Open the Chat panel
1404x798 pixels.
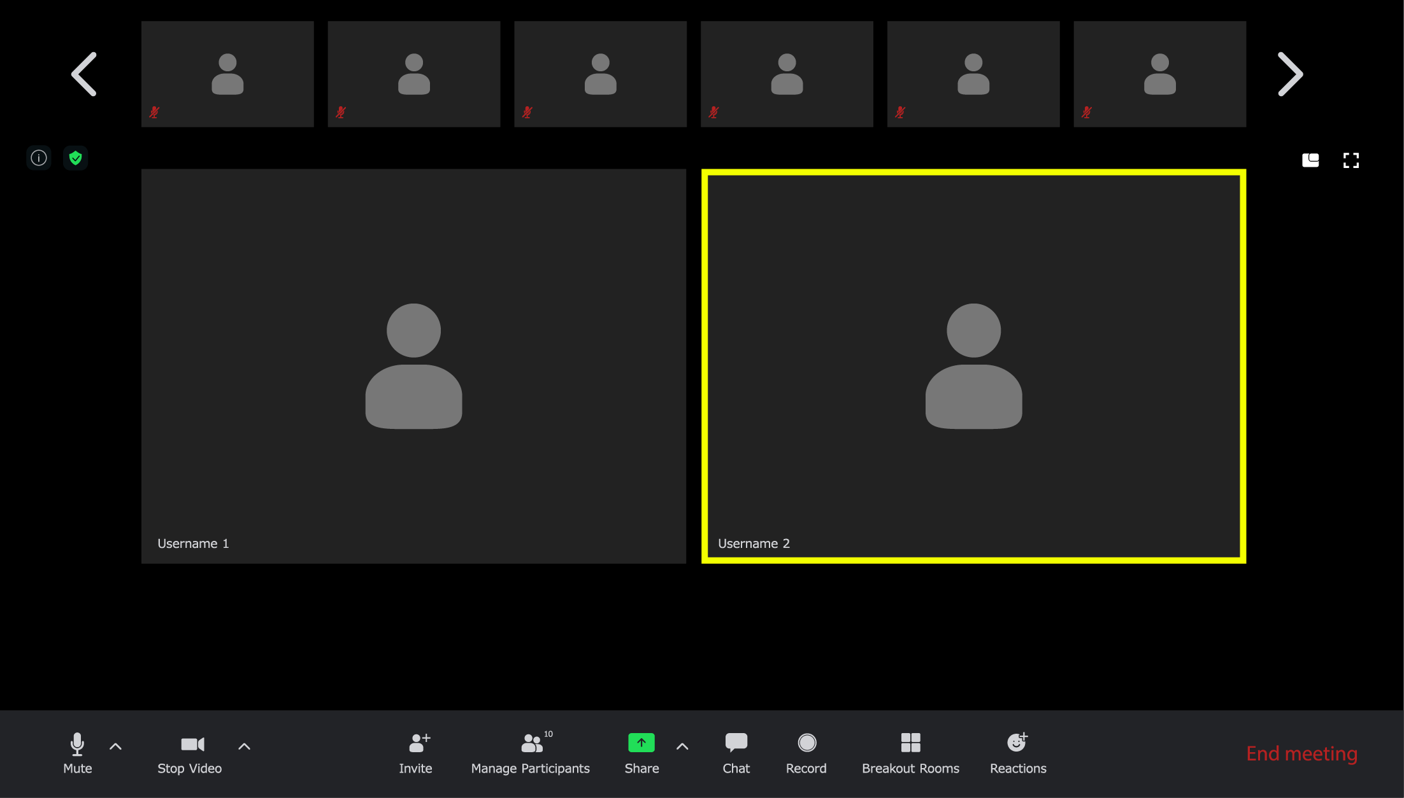click(x=736, y=753)
